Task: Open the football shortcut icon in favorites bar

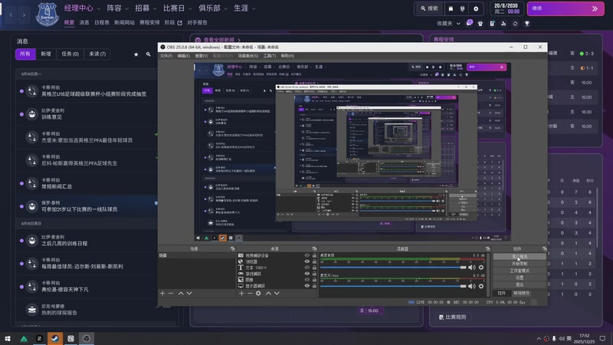Action: click(515, 24)
